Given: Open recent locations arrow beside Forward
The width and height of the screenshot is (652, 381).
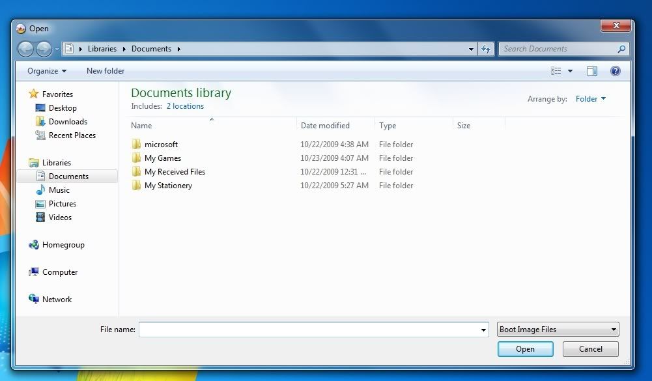Looking at the screenshot, I should click(57, 49).
